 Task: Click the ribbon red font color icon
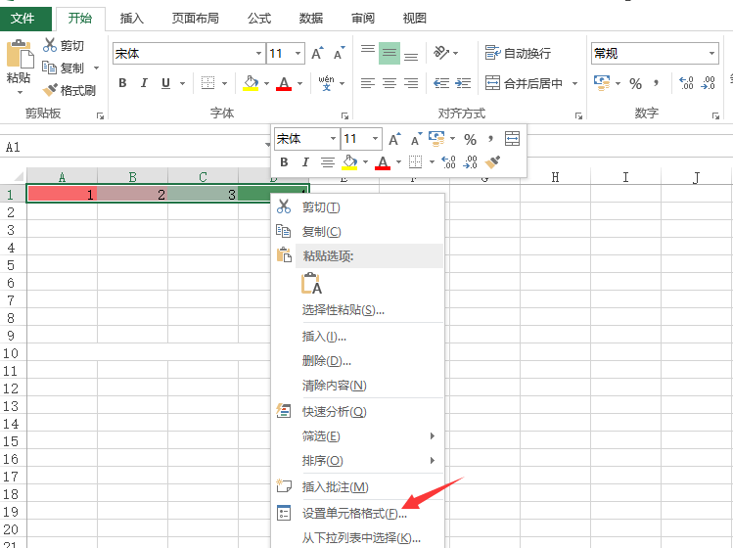(x=283, y=83)
